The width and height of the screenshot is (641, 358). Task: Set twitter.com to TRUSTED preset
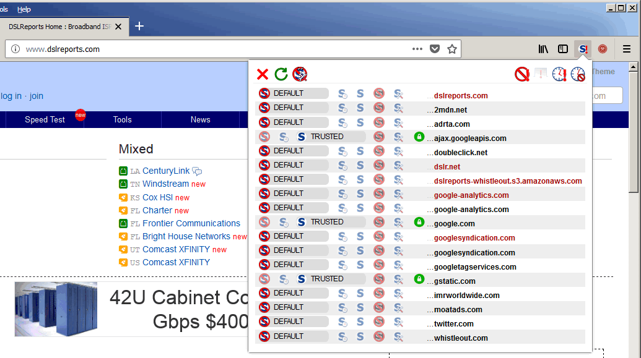tap(360, 322)
